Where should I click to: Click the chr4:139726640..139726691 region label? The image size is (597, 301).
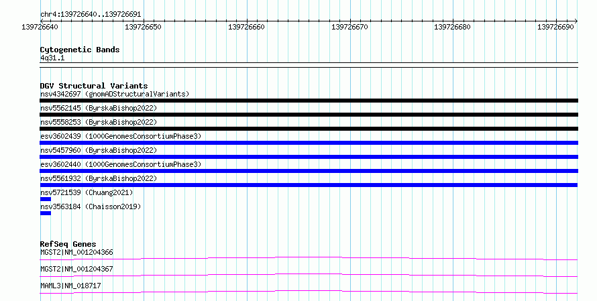[x=91, y=14]
